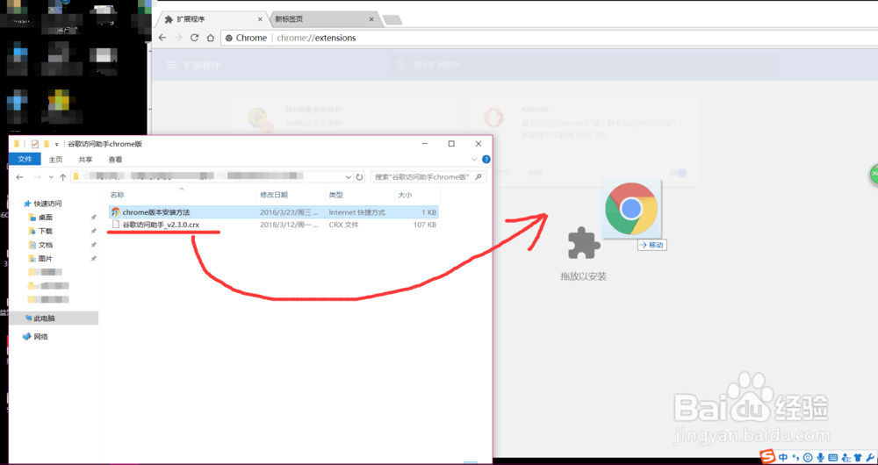The width and height of the screenshot is (878, 465).
Task: Open 图片 in the navigation pane
Action: pyautogui.click(x=46, y=259)
